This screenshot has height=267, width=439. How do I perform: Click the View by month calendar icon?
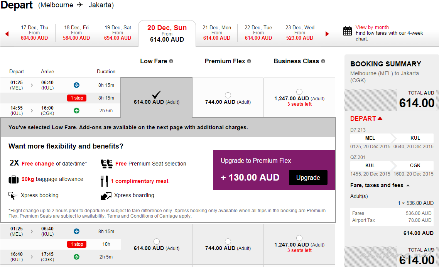pyautogui.click(x=348, y=31)
